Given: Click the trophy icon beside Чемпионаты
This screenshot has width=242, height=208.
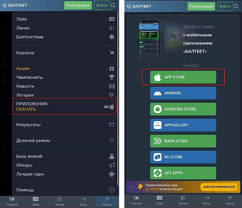Looking at the screenshot, I should (x=112, y=77).
